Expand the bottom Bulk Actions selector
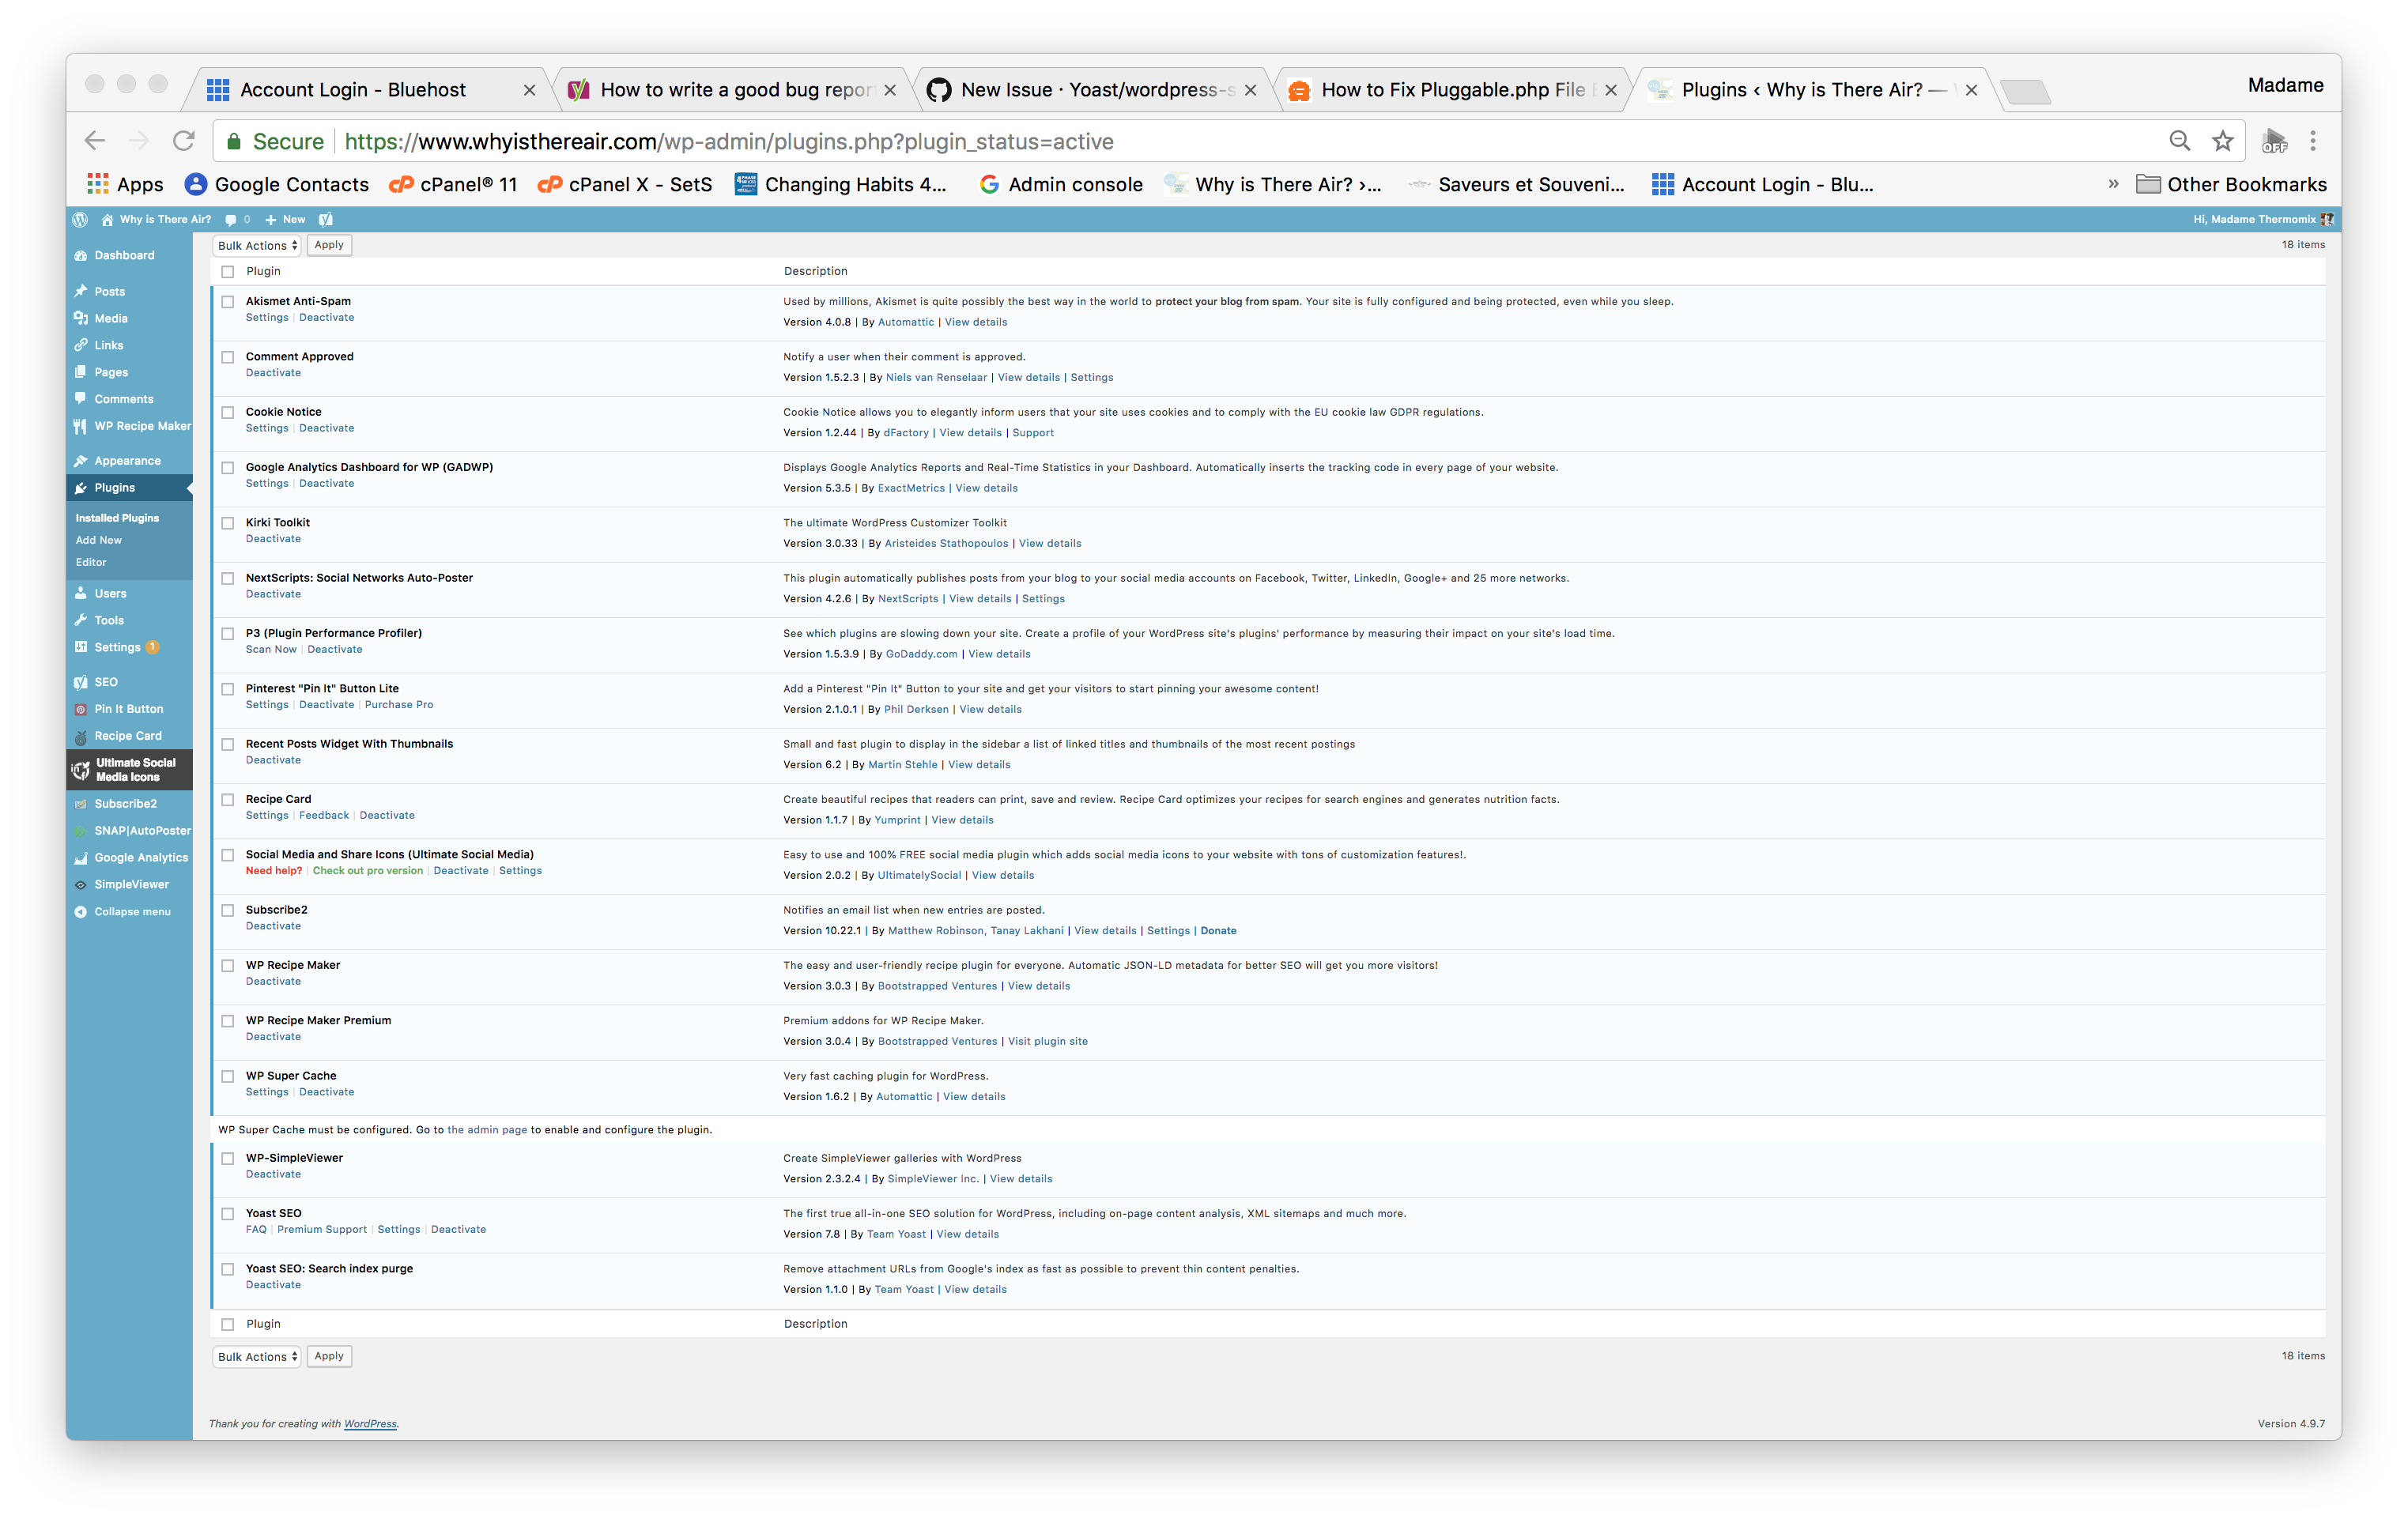Image resolution: width=2408 pixels, height=1519 pixels. point(256,1356)
